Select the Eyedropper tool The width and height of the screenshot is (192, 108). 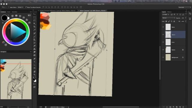coord(34,30)
